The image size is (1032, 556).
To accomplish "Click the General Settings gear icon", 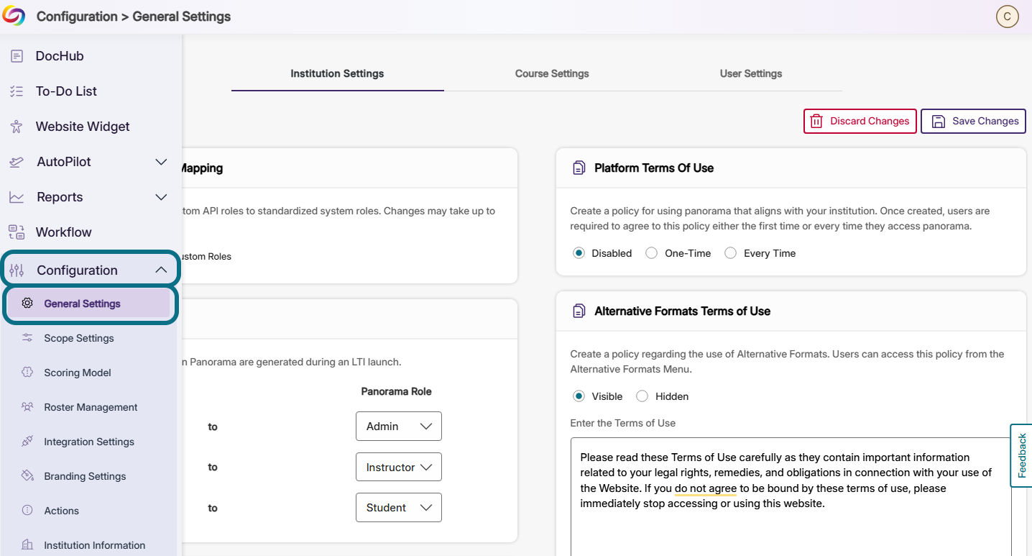I will [x=27, y=303].
